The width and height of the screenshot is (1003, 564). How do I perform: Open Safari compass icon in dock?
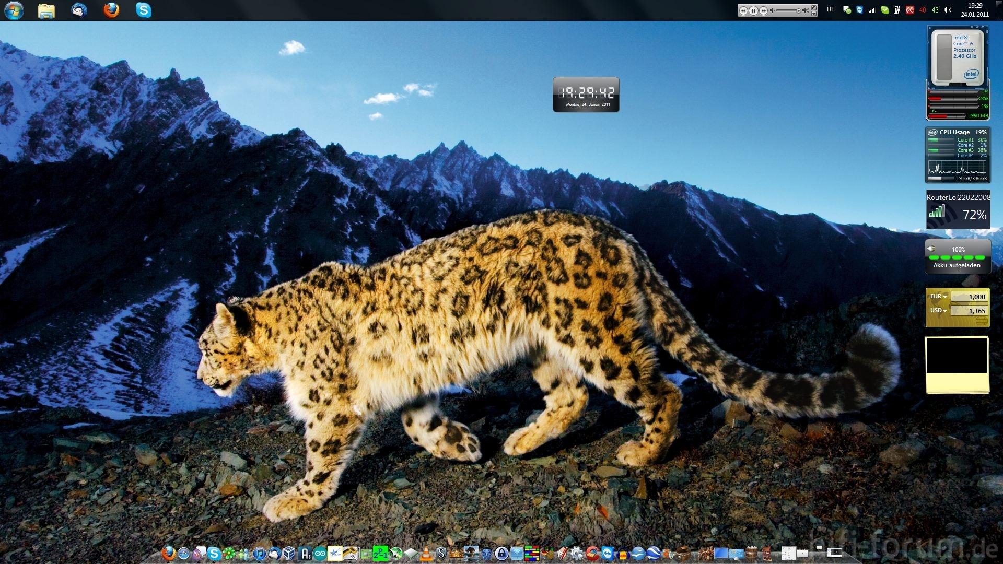(183, 554)
